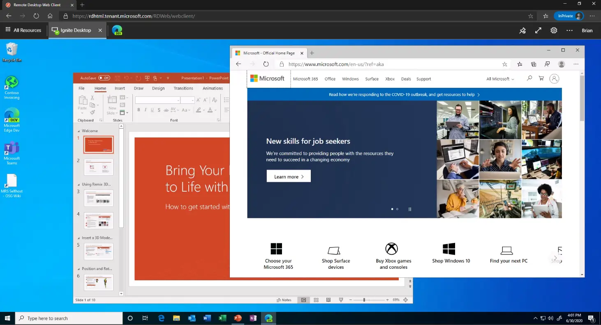Click the Learn more button
This screenshot has width=601, height=325.
pos(289,176)
